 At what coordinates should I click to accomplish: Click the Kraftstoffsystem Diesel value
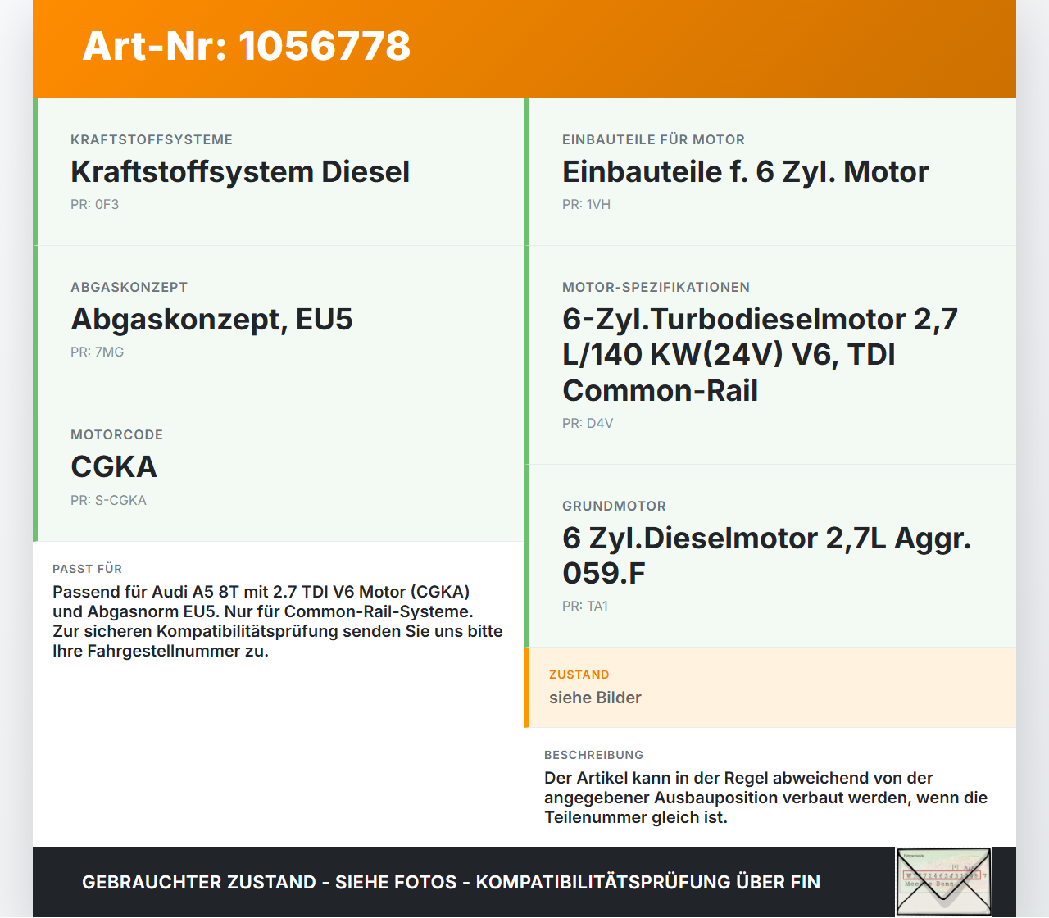click(240, 172)
